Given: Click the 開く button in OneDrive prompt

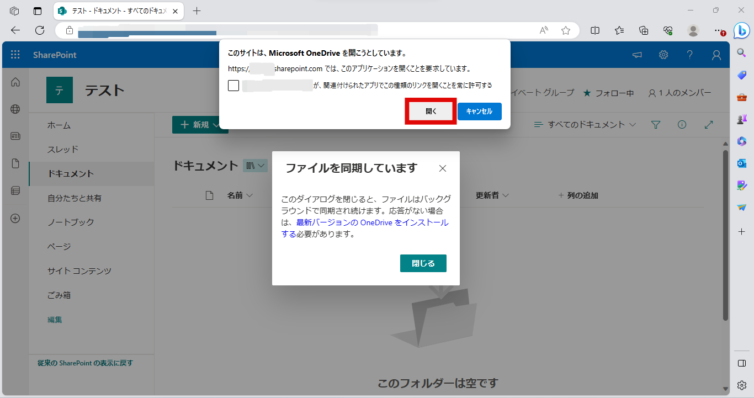Looking at the screenshot, I should pyautogui.click(x=431, y=111).
